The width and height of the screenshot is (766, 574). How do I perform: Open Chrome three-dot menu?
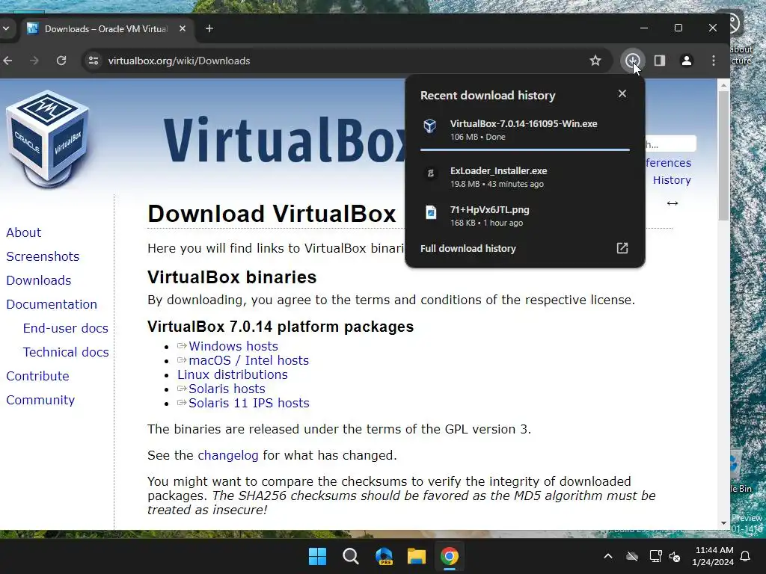point(713,61)
